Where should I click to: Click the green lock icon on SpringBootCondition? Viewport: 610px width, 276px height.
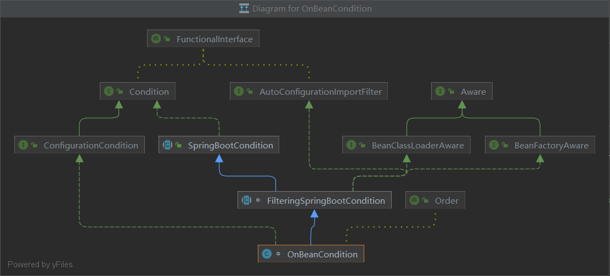tap(179, 145)
